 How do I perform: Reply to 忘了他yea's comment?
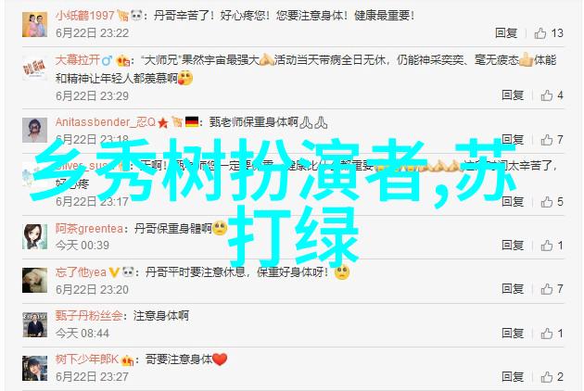click(x=513, y=289)
